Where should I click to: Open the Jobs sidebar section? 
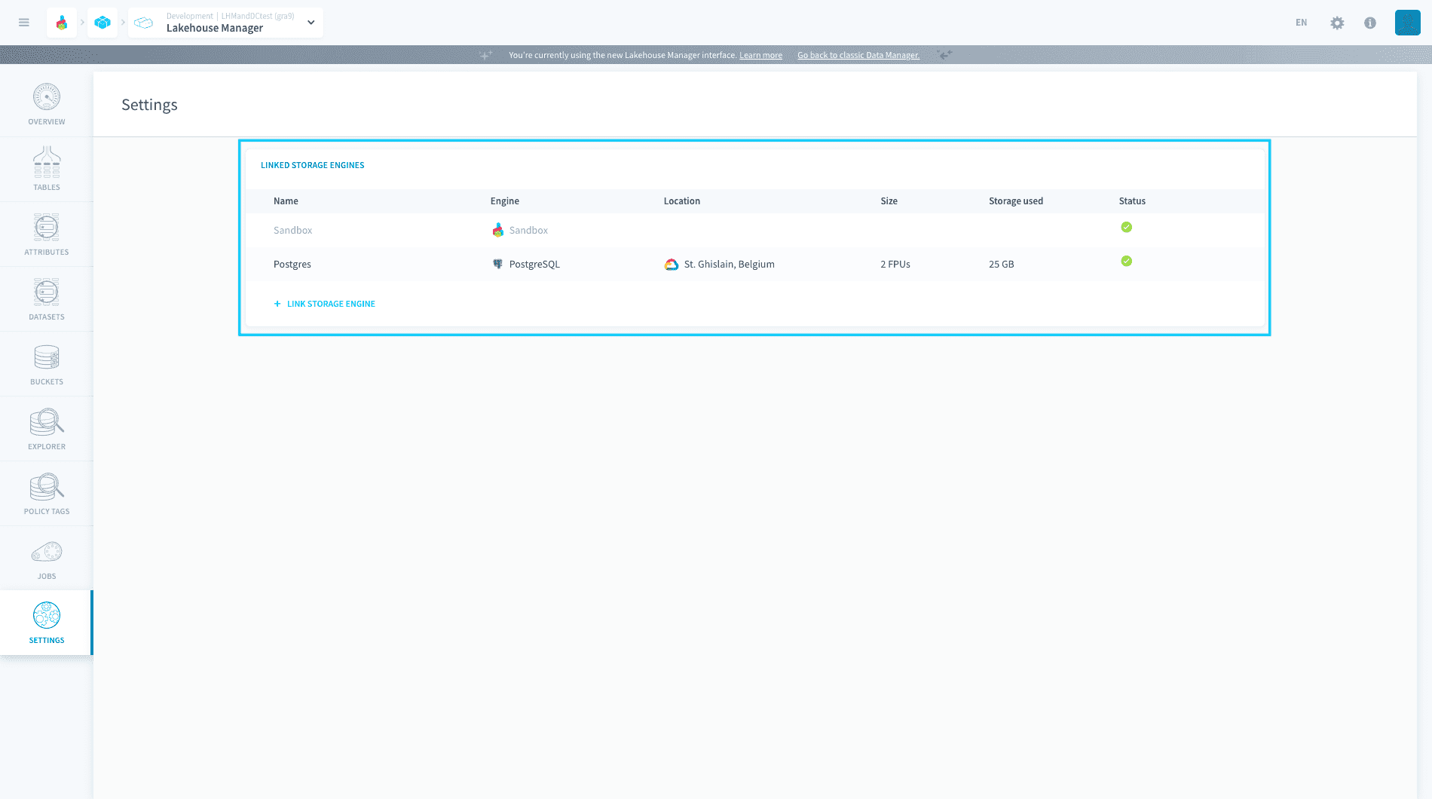pyautogui.click(x=47, y=559)
